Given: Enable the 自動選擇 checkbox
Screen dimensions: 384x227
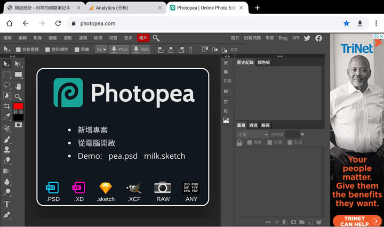Looking at the screenshot, I should 18,50.
